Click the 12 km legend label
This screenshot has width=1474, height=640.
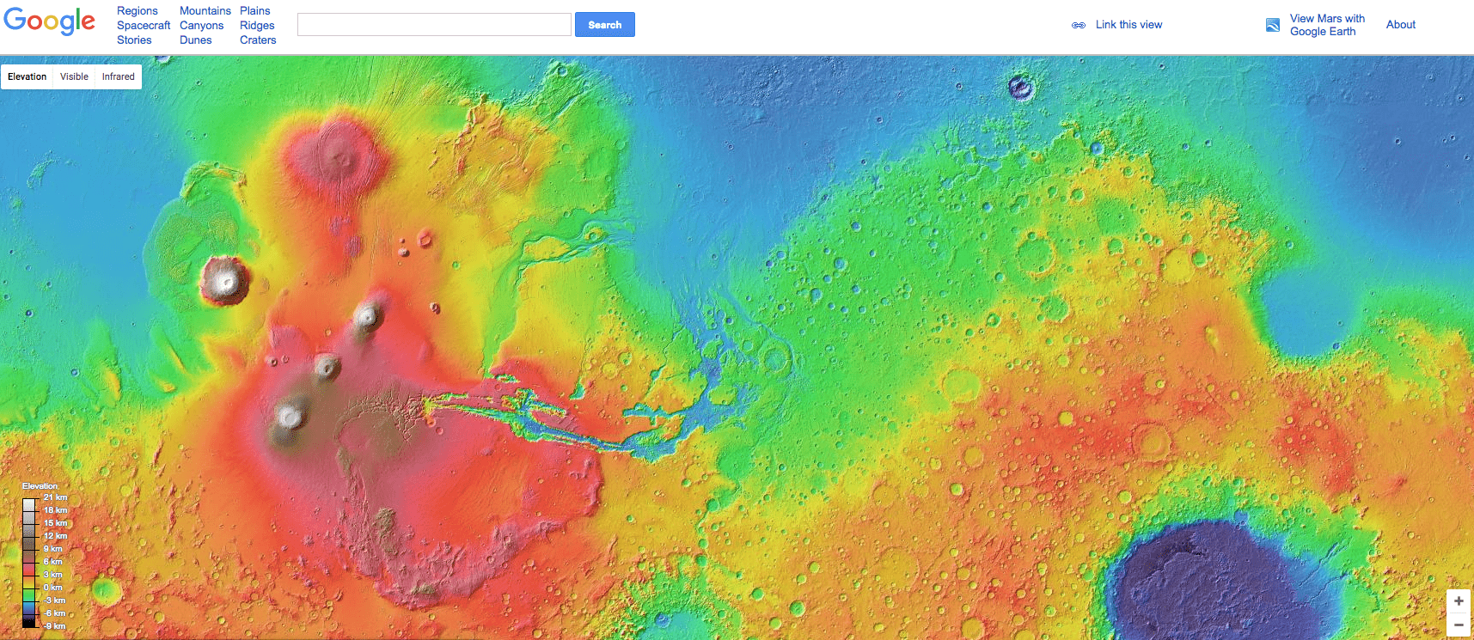point(55,536)
